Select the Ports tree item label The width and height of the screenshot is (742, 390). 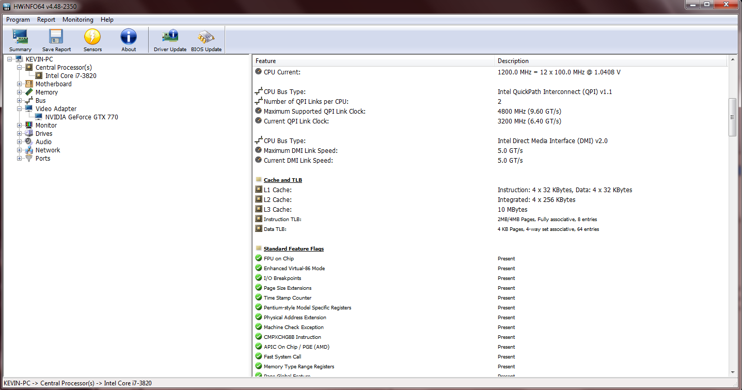tap(43, 159)
